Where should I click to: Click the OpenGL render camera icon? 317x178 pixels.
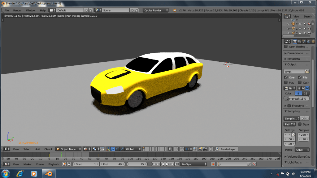coord(201,149)
